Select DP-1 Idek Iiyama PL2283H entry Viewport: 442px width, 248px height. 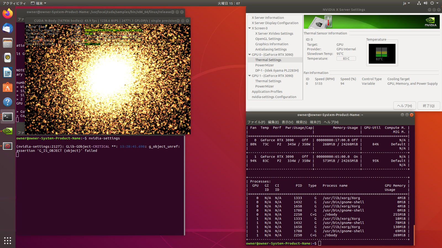click(x=277, y=71)
